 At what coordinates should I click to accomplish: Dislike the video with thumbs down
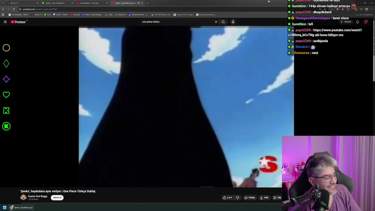[x=238, y=198]
